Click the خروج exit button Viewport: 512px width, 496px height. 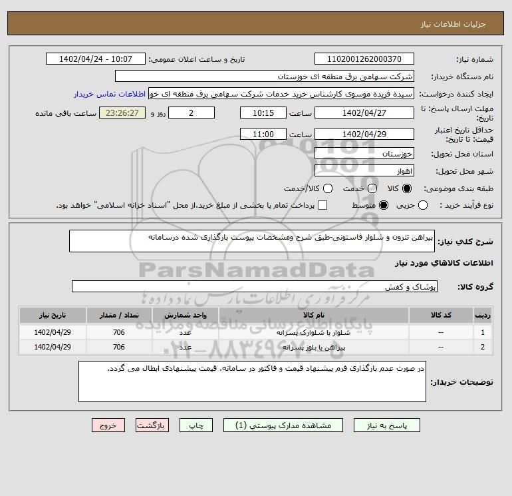coord(108,425)
